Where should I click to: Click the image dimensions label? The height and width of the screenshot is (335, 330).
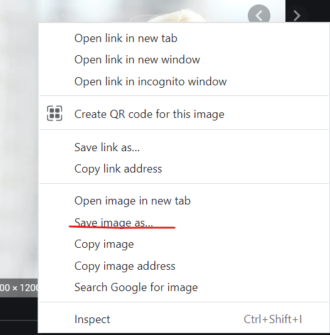(x=19, y=288)
